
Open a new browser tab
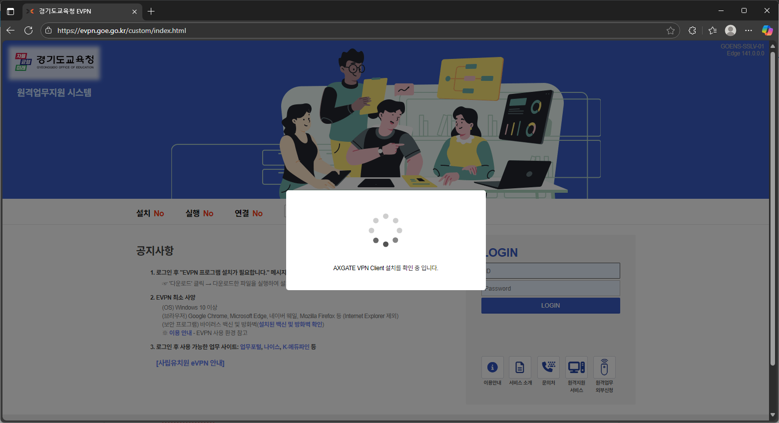tap(151, 11)
